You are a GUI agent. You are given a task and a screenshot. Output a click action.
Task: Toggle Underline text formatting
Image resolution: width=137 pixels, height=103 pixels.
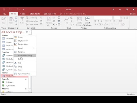[102, 21]
